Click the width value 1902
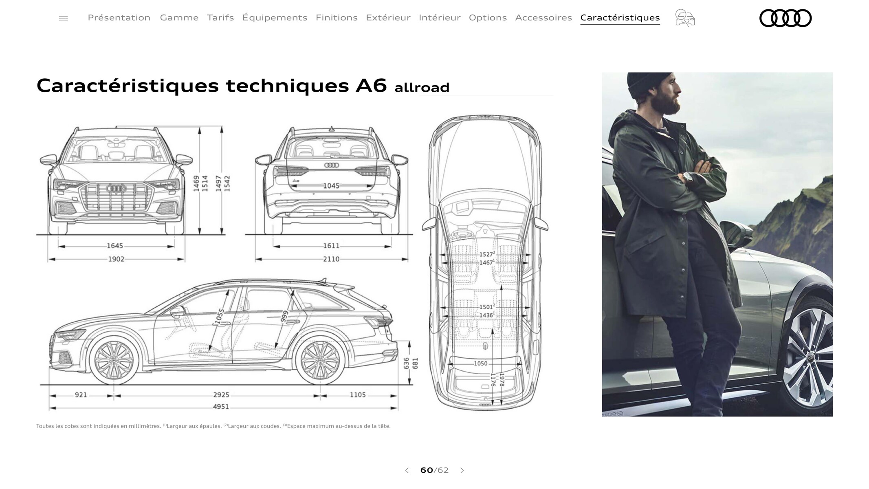The height and width of the screenshot is (489, 869). (116, 259)
